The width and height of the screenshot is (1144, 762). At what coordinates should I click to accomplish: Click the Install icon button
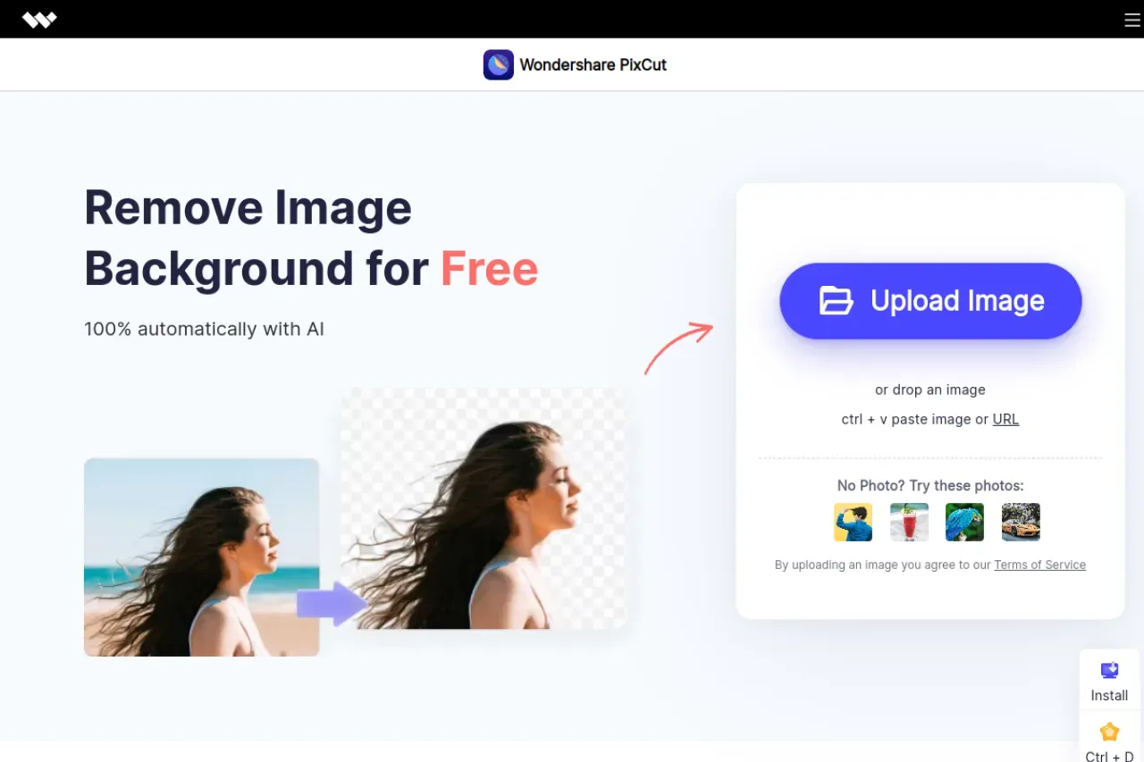point(1109,681)
